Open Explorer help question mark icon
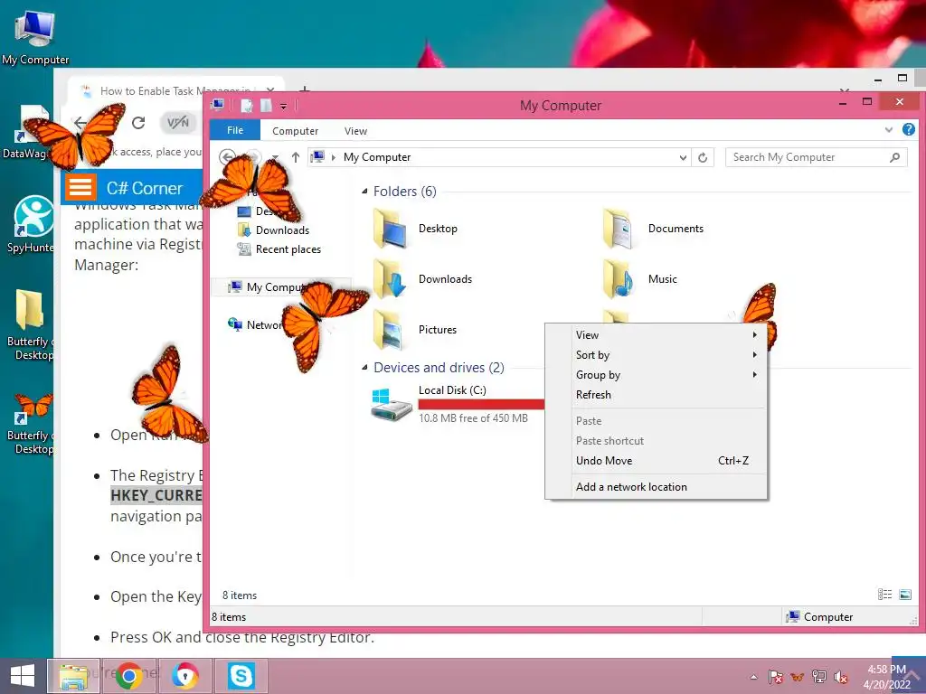926x694 pixels. (908, 130)
